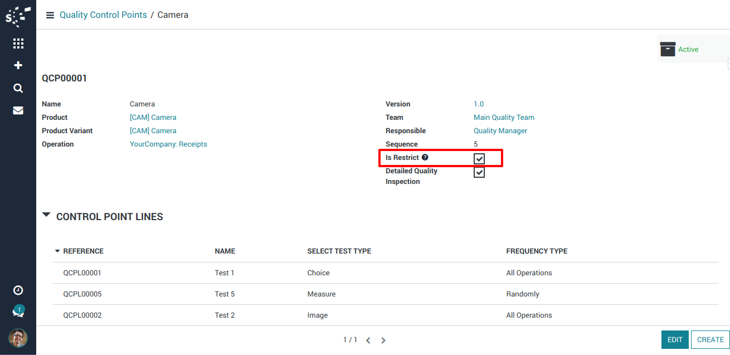Viewport: 730px width, 355px height.
Task: Toggle the Active archive status button
Action: pyautogui.click(x=679, y=50)
